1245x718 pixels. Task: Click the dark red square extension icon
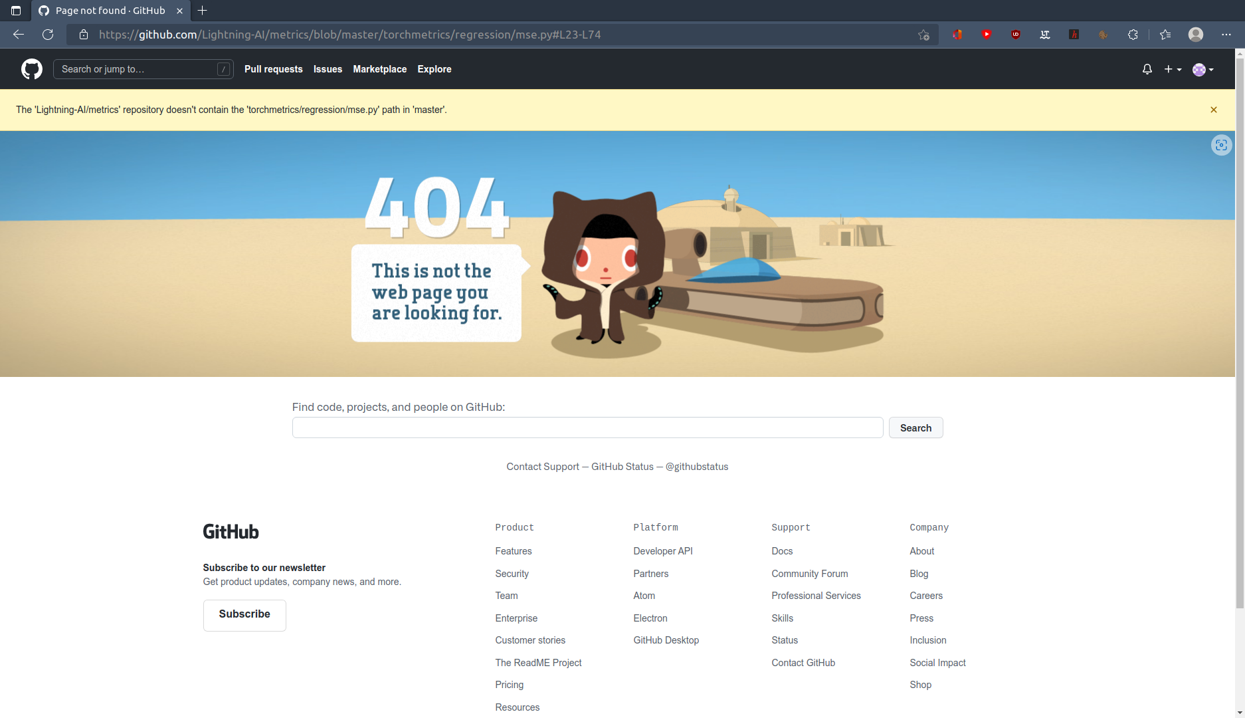1074,35
